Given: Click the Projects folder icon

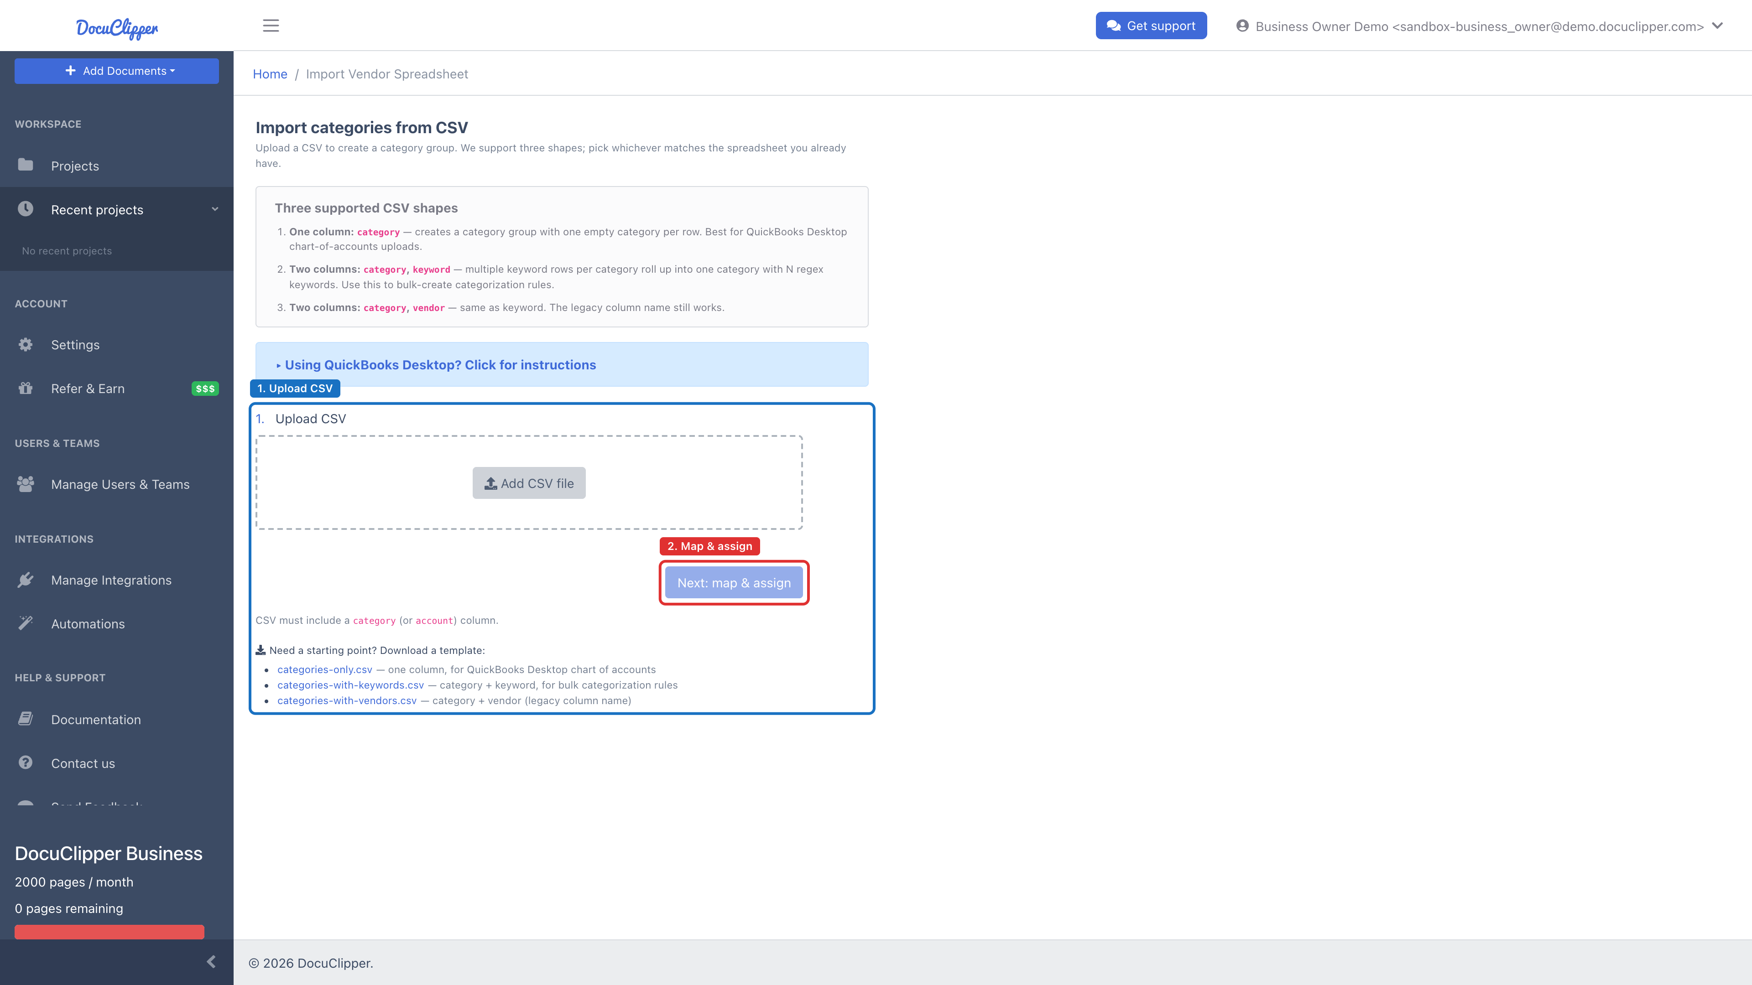Looking at the screenshot, I should (x=26, y=165).
